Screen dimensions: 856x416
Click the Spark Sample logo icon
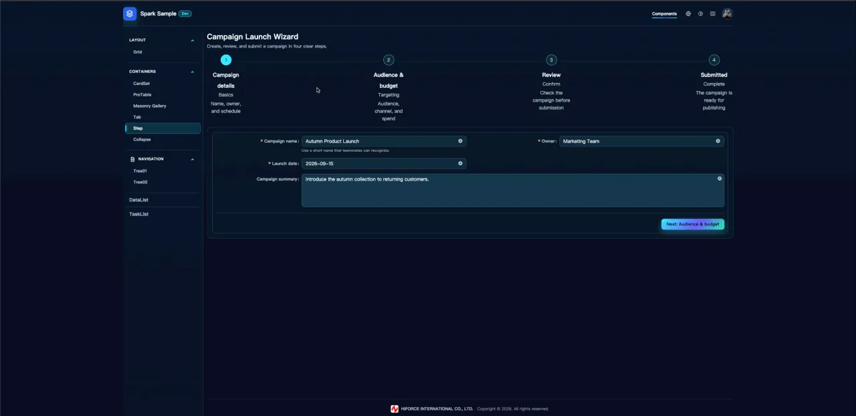click(x=130, y=13)
